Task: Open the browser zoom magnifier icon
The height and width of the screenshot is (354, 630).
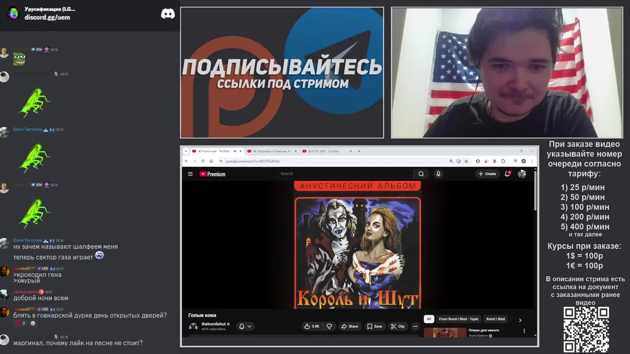Action: pyautogui.click(x=451, y=161)
